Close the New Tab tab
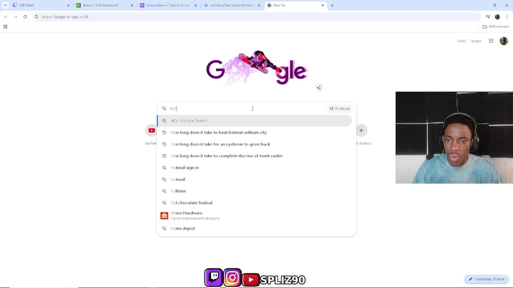 323,5
